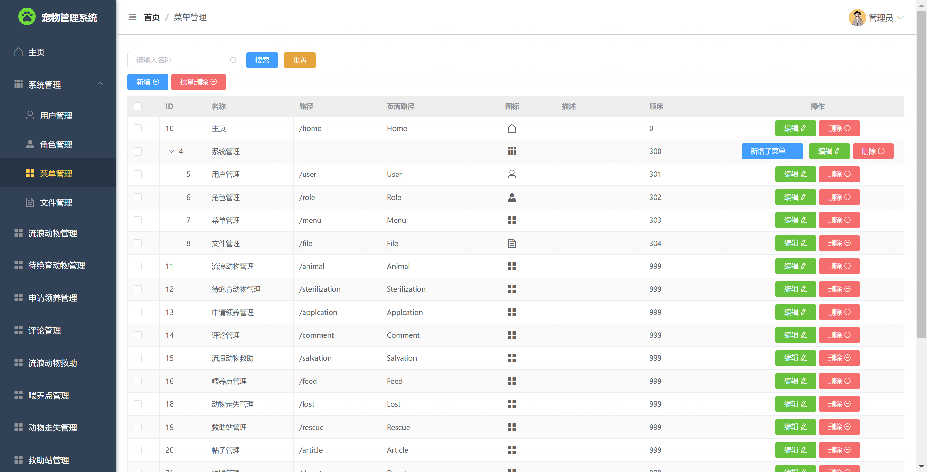Click the grid icon in the 系统管理 table row
927x472 pixels.
click(511, 151)
